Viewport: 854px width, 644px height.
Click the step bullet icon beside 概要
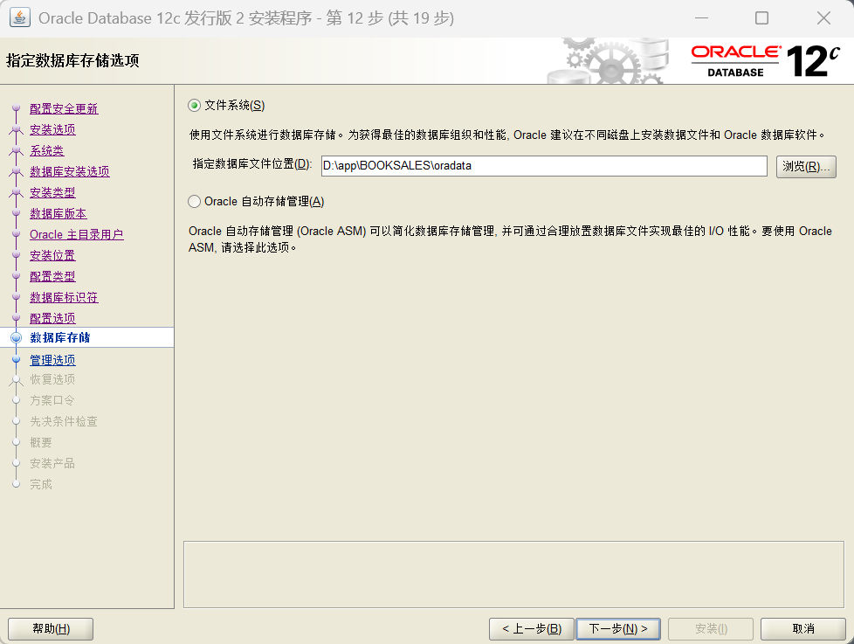pos(17,442)
